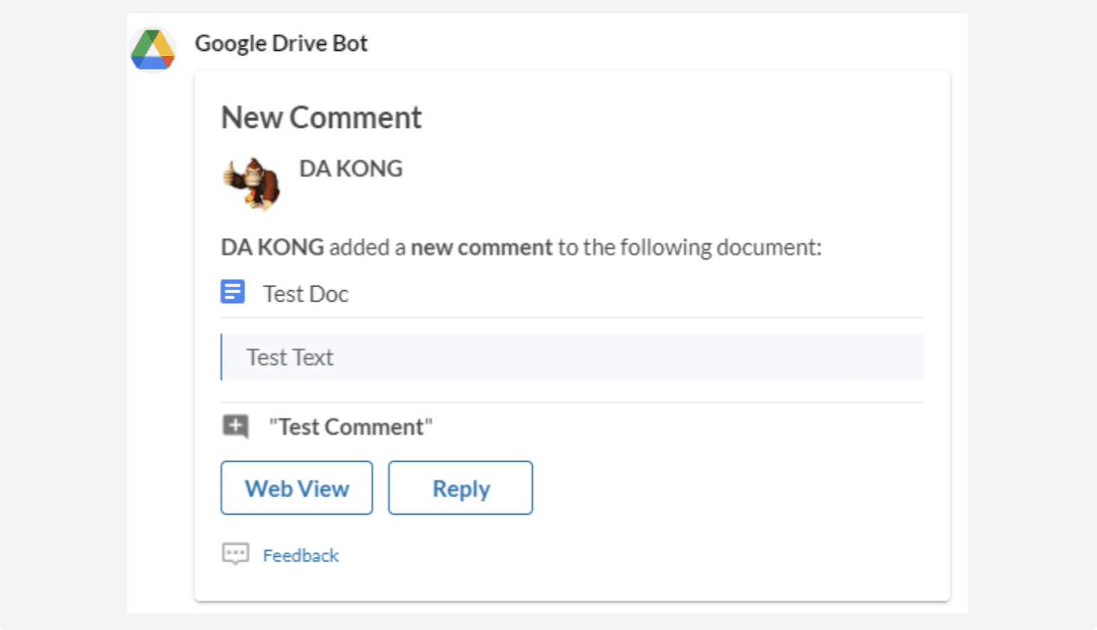Click the words 'added a' in sentence
This screenshot has width=1097, height=630.
click(367, 248)
